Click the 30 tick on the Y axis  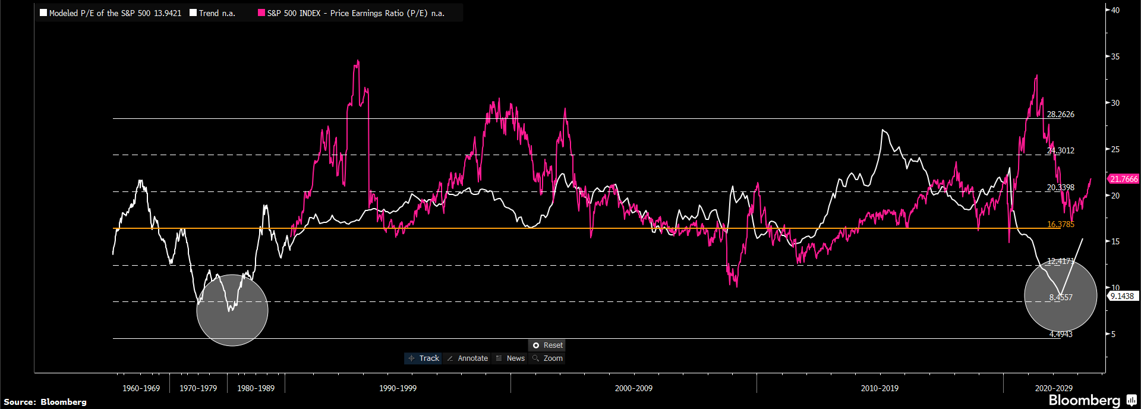[1115, 103]
